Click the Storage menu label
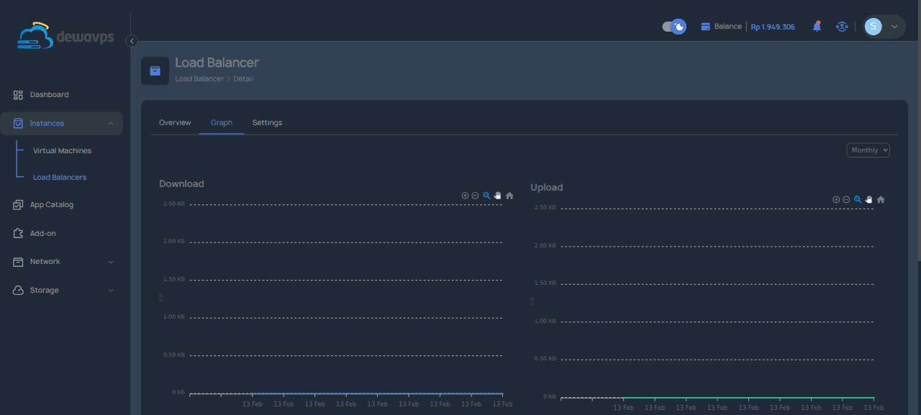Image resolution: width=921 pixels, height=415 pixels. tap(45, 291)
